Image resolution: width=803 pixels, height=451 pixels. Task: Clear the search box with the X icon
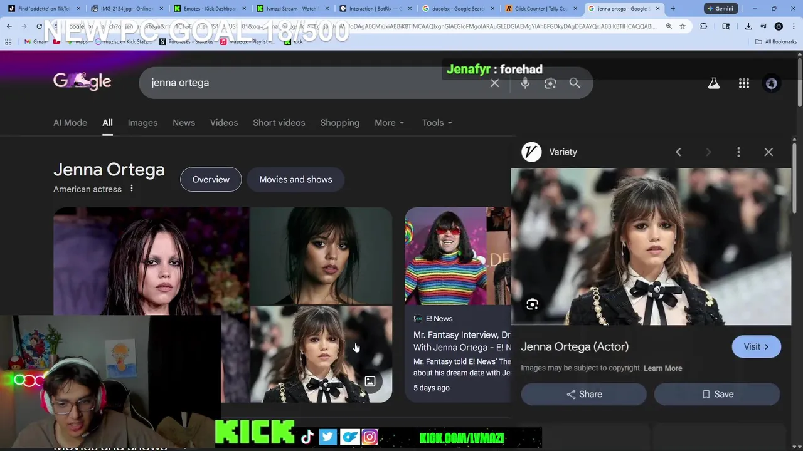[x=494, y=83]
